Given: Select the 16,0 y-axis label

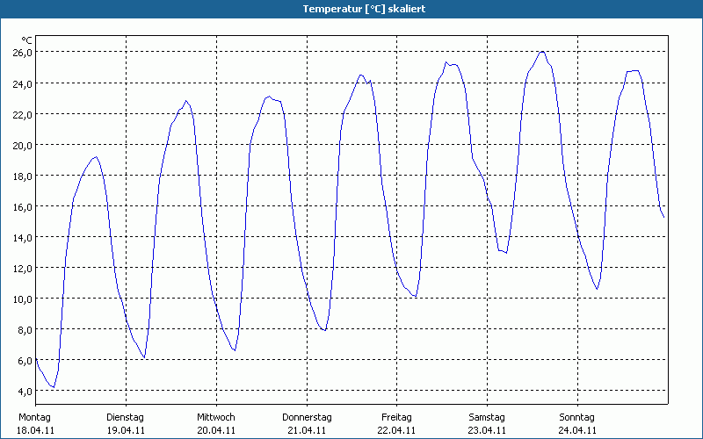Looking at the screenshot, I should coord(23,207).
